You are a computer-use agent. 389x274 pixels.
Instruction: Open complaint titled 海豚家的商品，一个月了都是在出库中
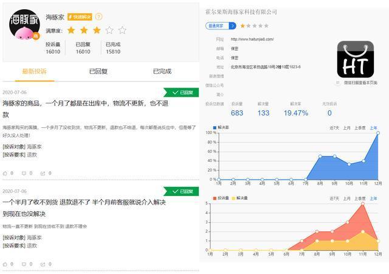(86, 109)
